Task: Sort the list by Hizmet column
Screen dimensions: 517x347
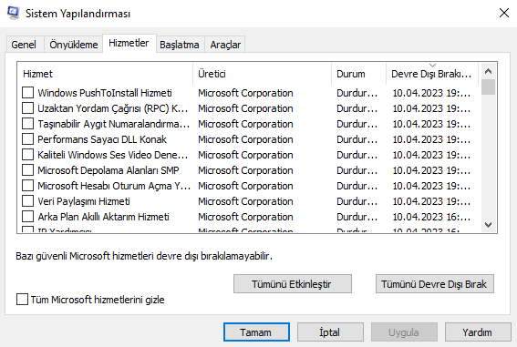Action: tap(105, 74)
